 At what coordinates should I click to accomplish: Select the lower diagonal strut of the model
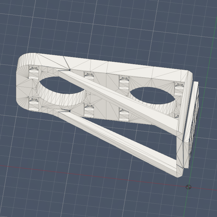click(119, 139)
